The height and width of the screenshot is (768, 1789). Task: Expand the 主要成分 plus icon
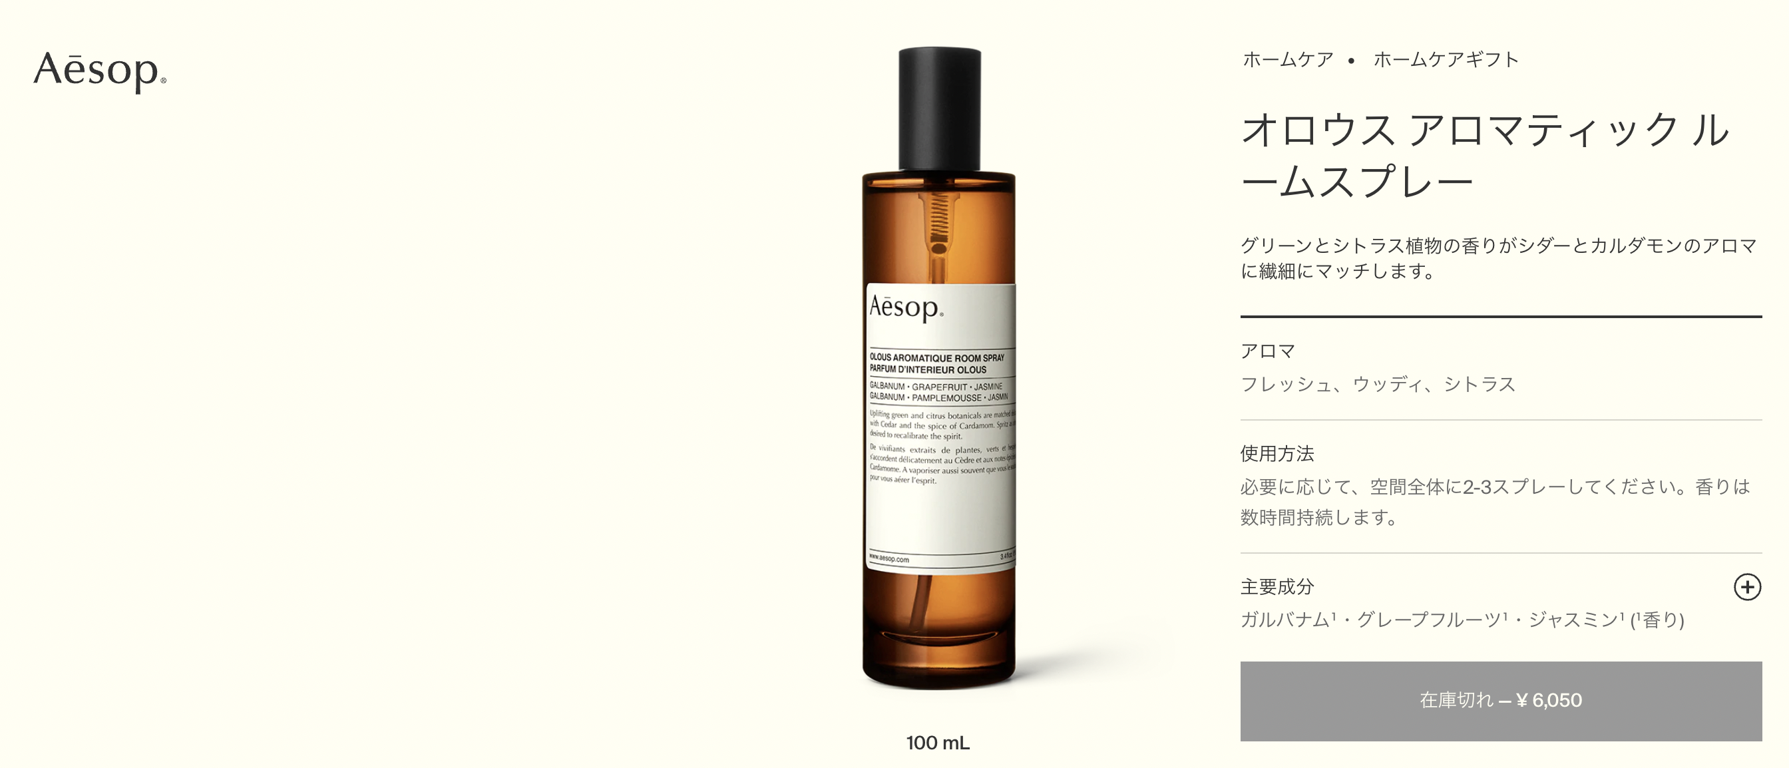[1747, 587]
